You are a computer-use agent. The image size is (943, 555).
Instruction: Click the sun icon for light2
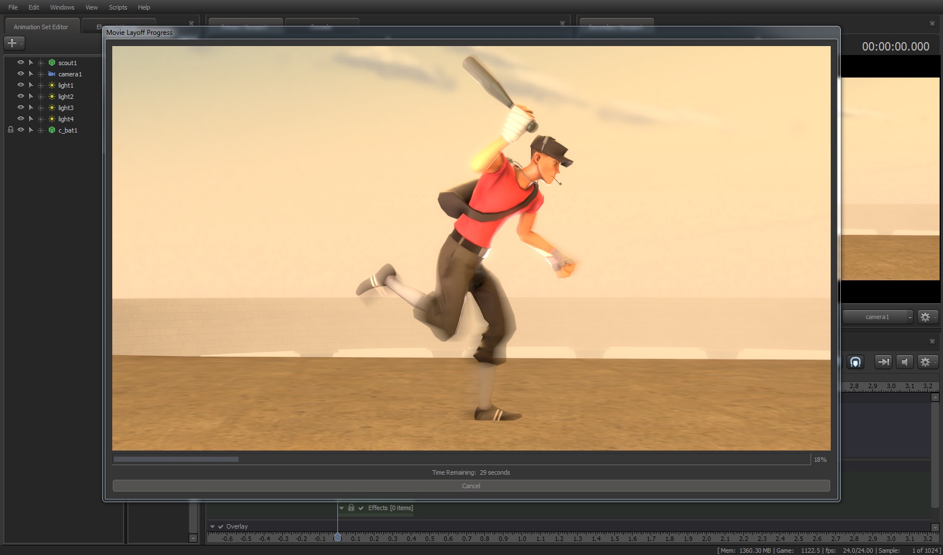click(x=52, y=97)
